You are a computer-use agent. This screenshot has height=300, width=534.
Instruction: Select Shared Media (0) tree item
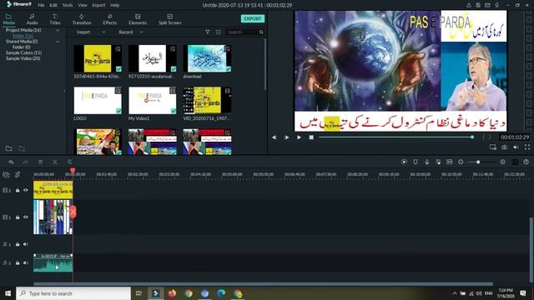pyautogui.click(x=22, y=42)
